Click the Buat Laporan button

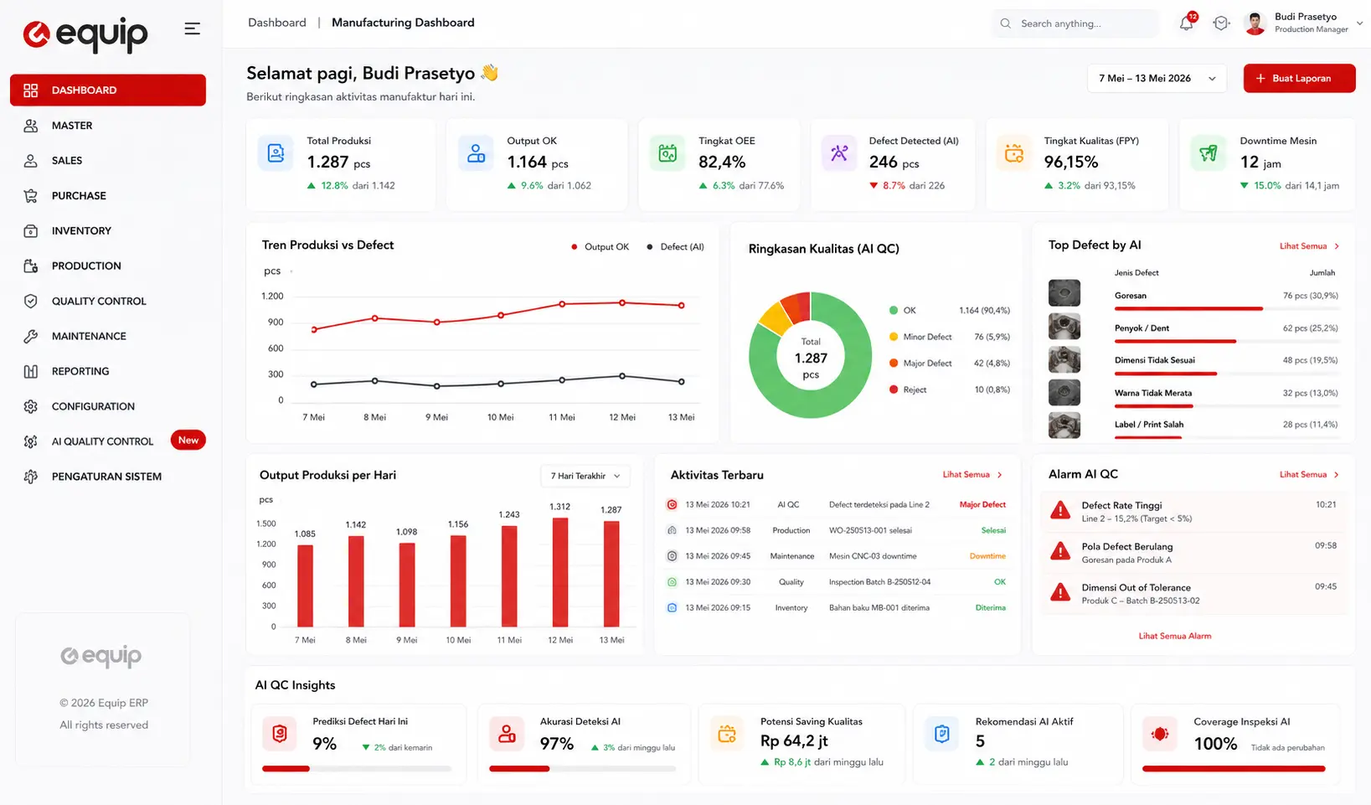click(1299, 78)
